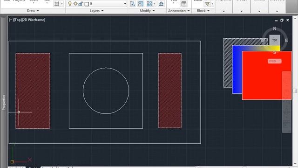The width and height of the screenshot is (298, 168).
Task: Click the N direction on the ViewCube compass
Action: click(x=275, y=28)
